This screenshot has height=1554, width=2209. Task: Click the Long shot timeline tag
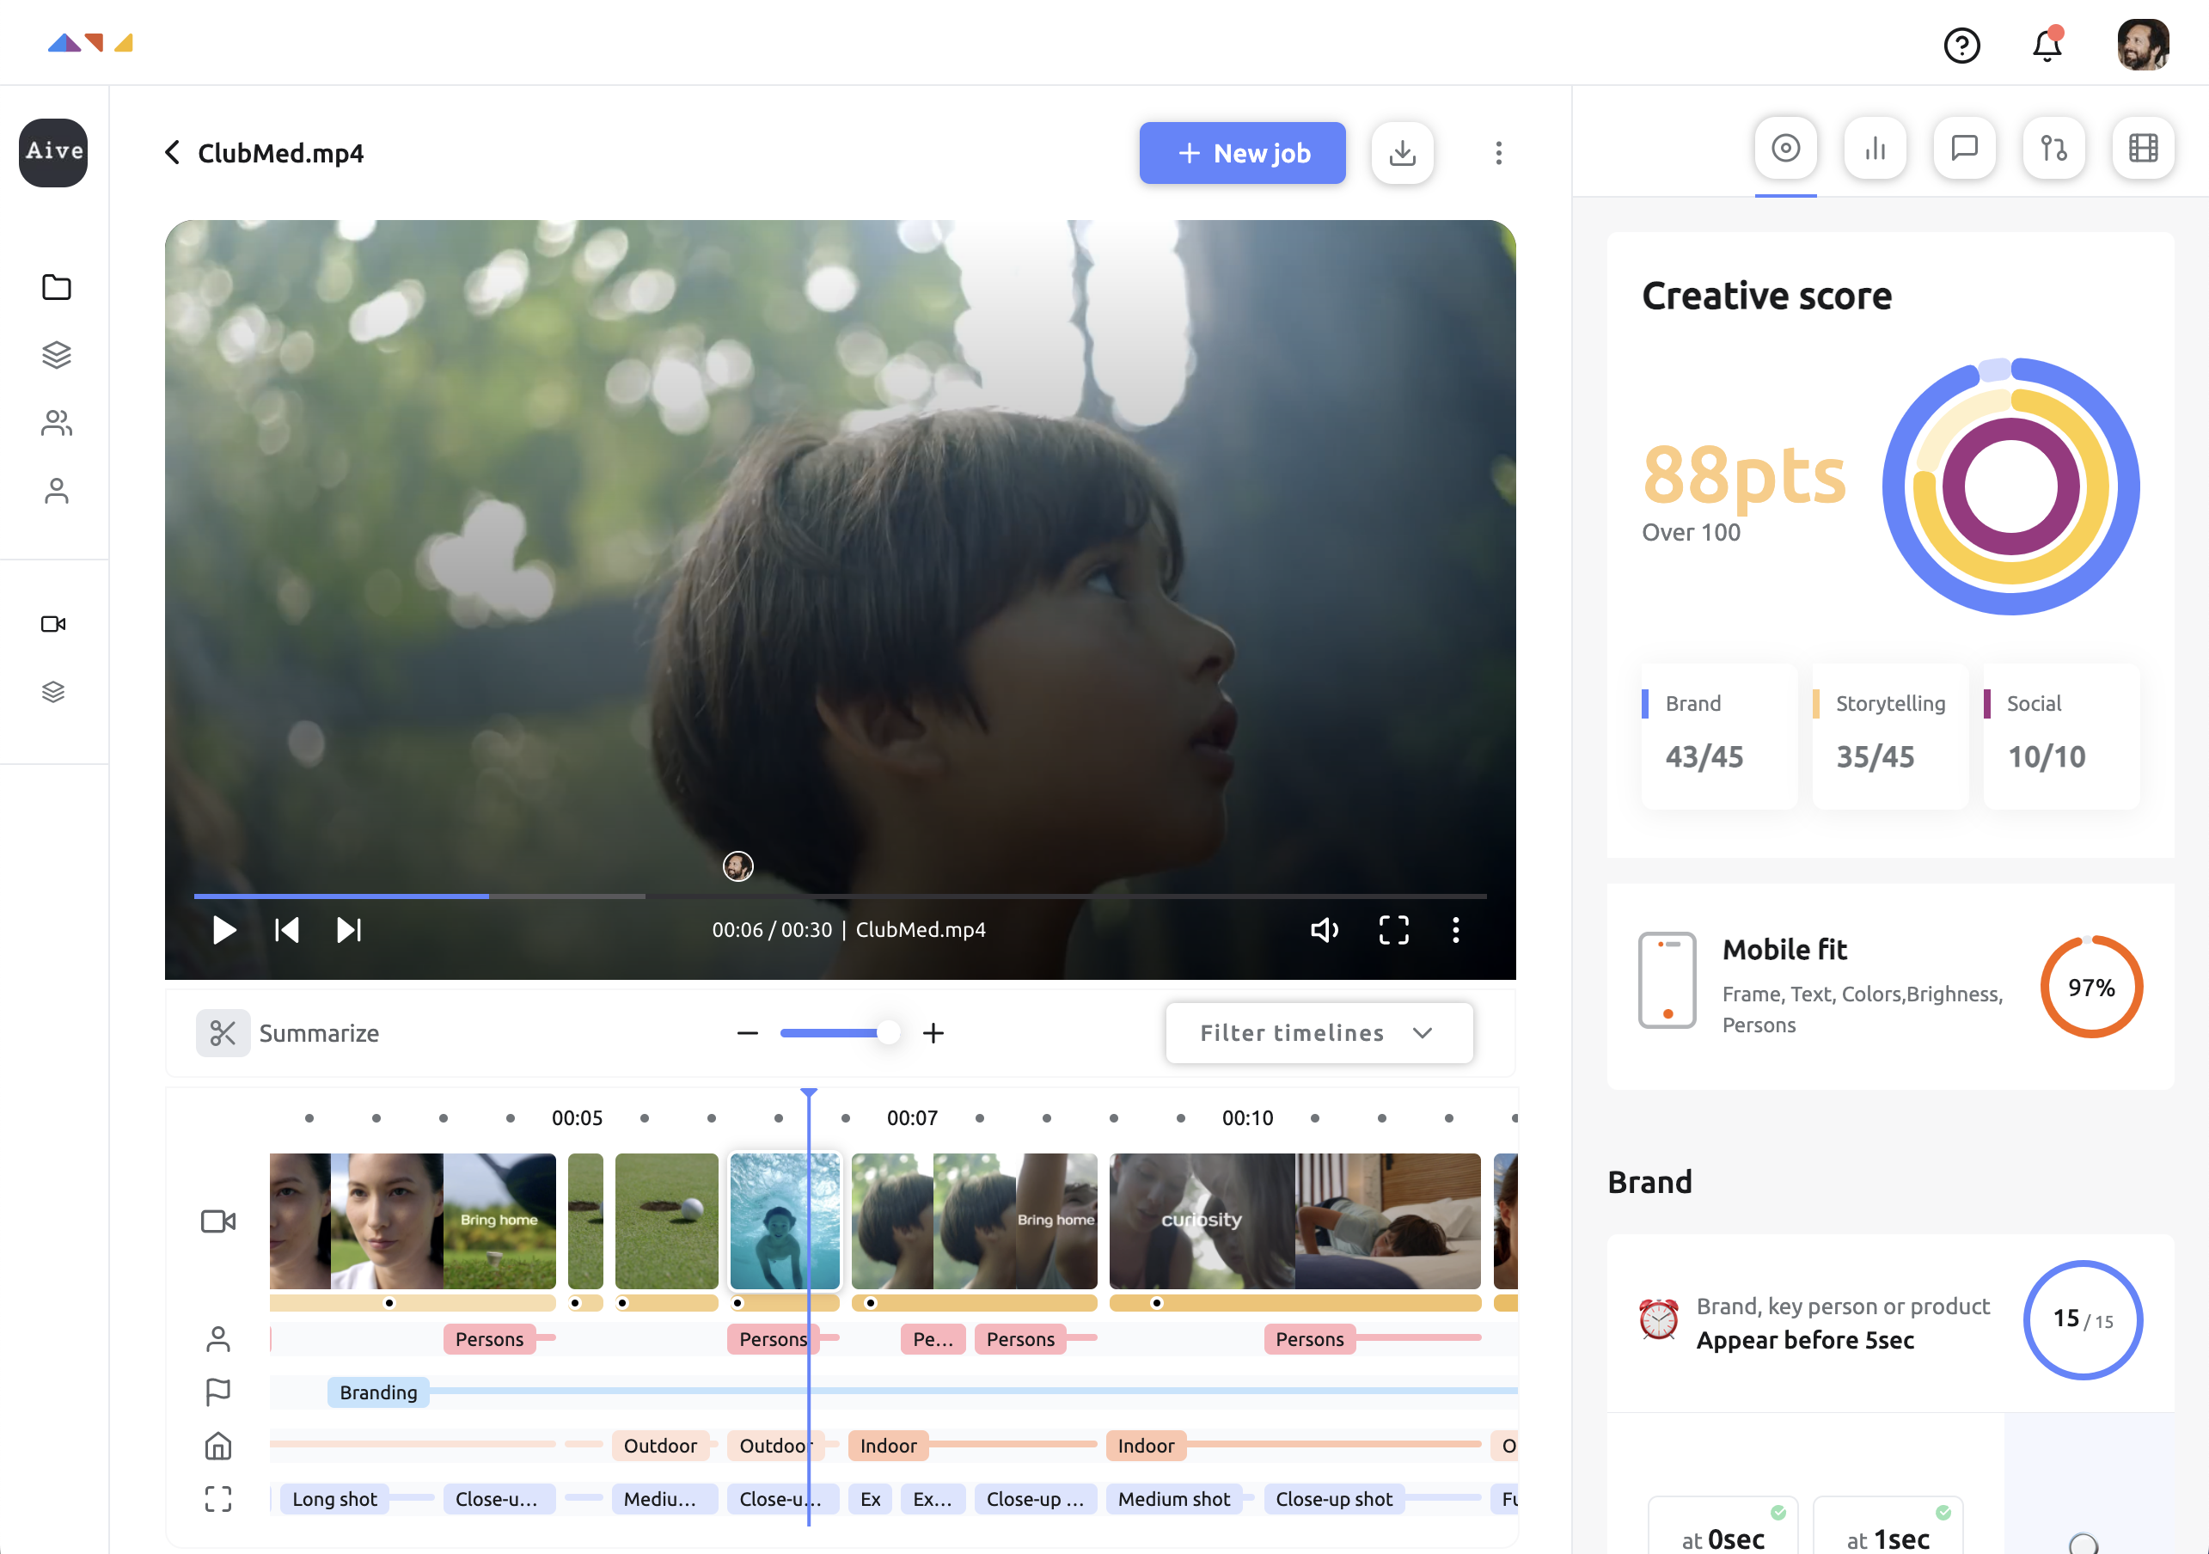(333, 1499)
